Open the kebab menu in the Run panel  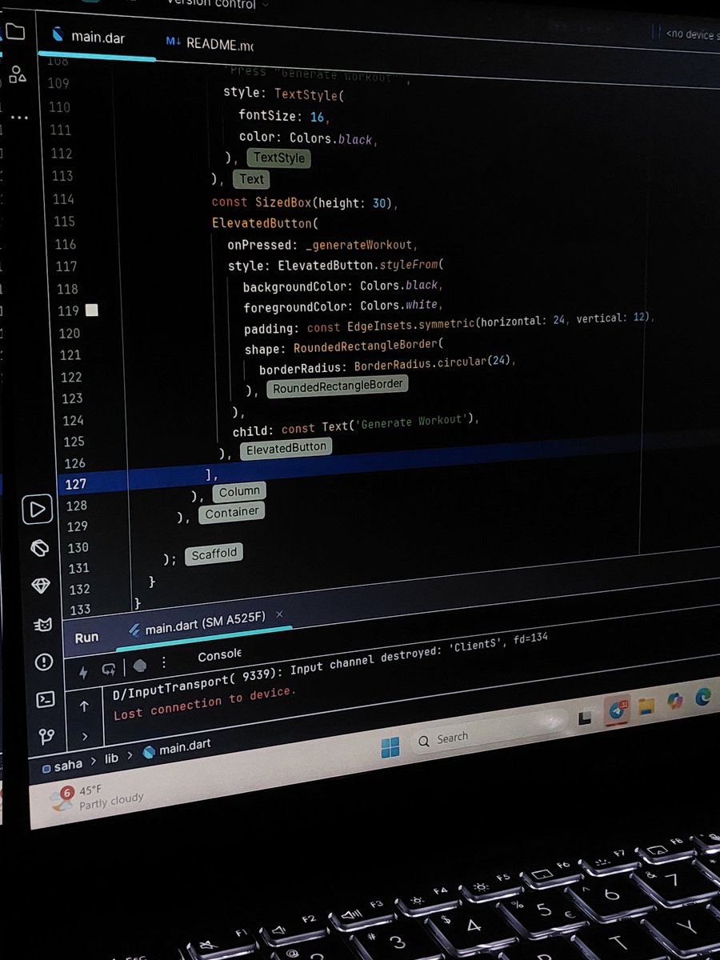coord(164,662)
